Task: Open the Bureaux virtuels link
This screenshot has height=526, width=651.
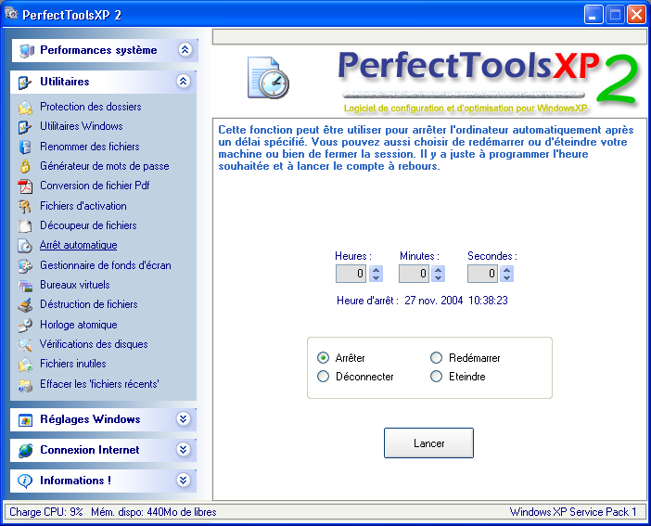Action: (75, 285)
